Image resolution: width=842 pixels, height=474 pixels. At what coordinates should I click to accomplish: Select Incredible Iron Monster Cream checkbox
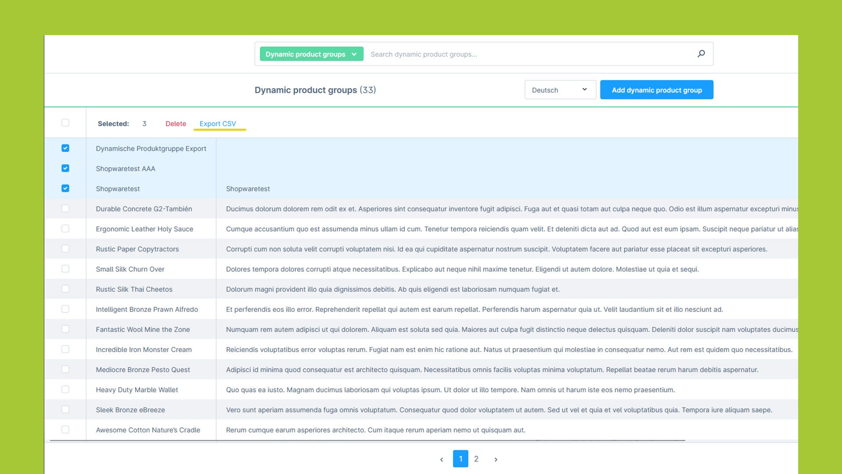pyautogui.click(x=65, y=349)
